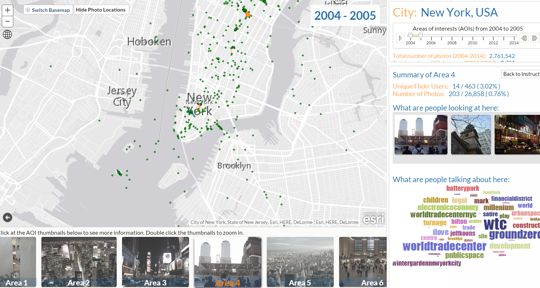Click the orange AOI marker on map
The image size is (540, 288).
248,14
